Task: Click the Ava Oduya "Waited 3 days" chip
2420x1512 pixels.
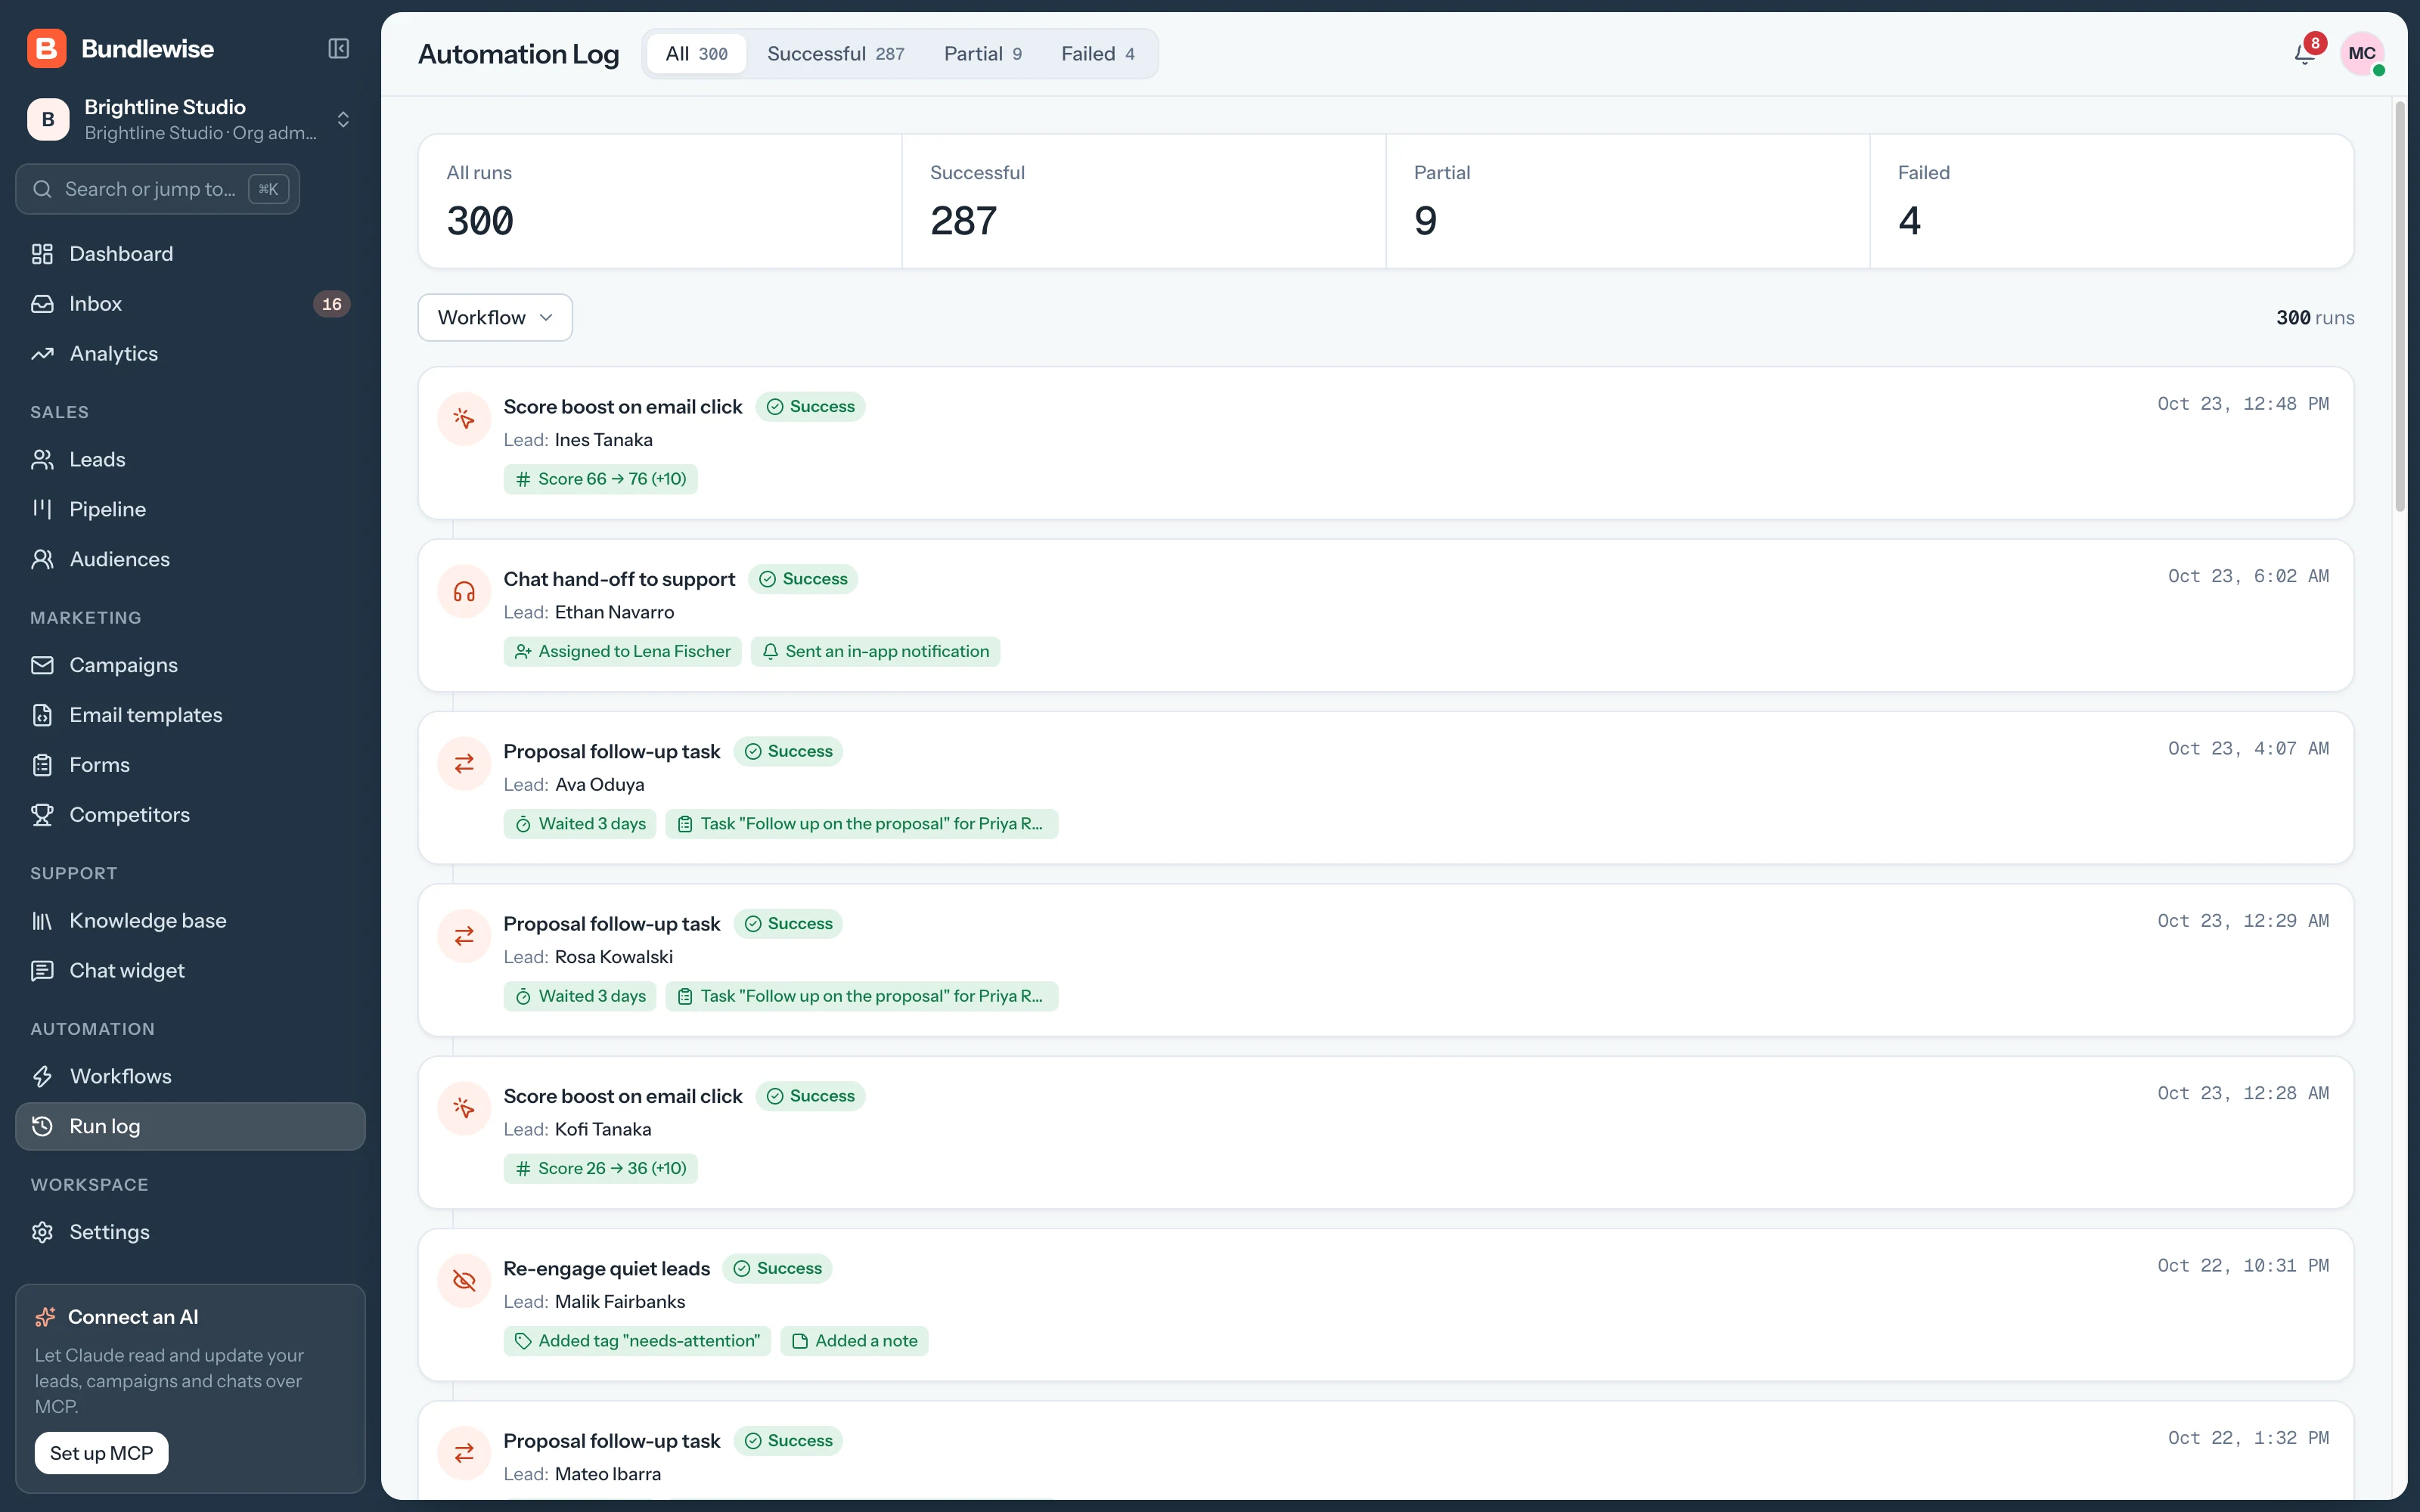Action: (x=580, y=824)
